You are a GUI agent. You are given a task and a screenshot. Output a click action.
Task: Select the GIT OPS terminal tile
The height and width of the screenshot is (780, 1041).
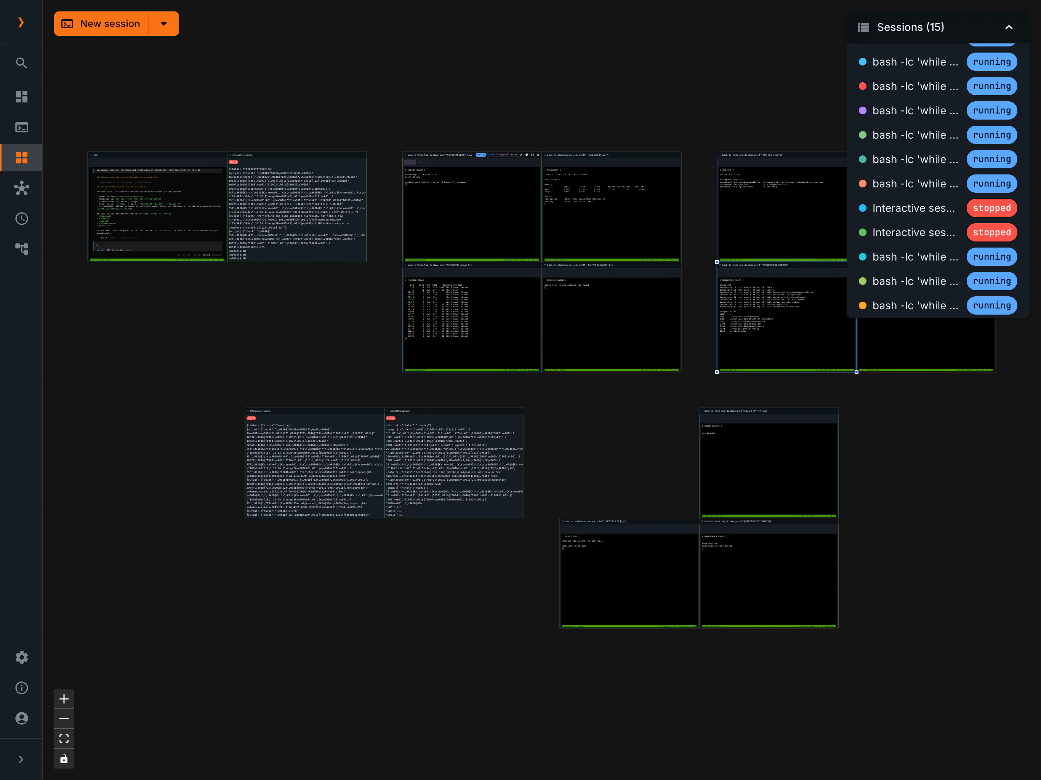(781, 206)
